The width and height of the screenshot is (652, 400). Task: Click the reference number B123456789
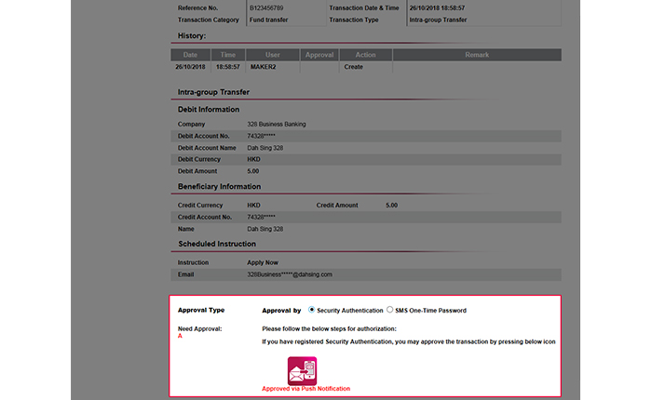click(266, 7)
